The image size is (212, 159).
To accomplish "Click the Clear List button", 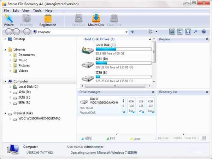I will [x=190, y=138].
